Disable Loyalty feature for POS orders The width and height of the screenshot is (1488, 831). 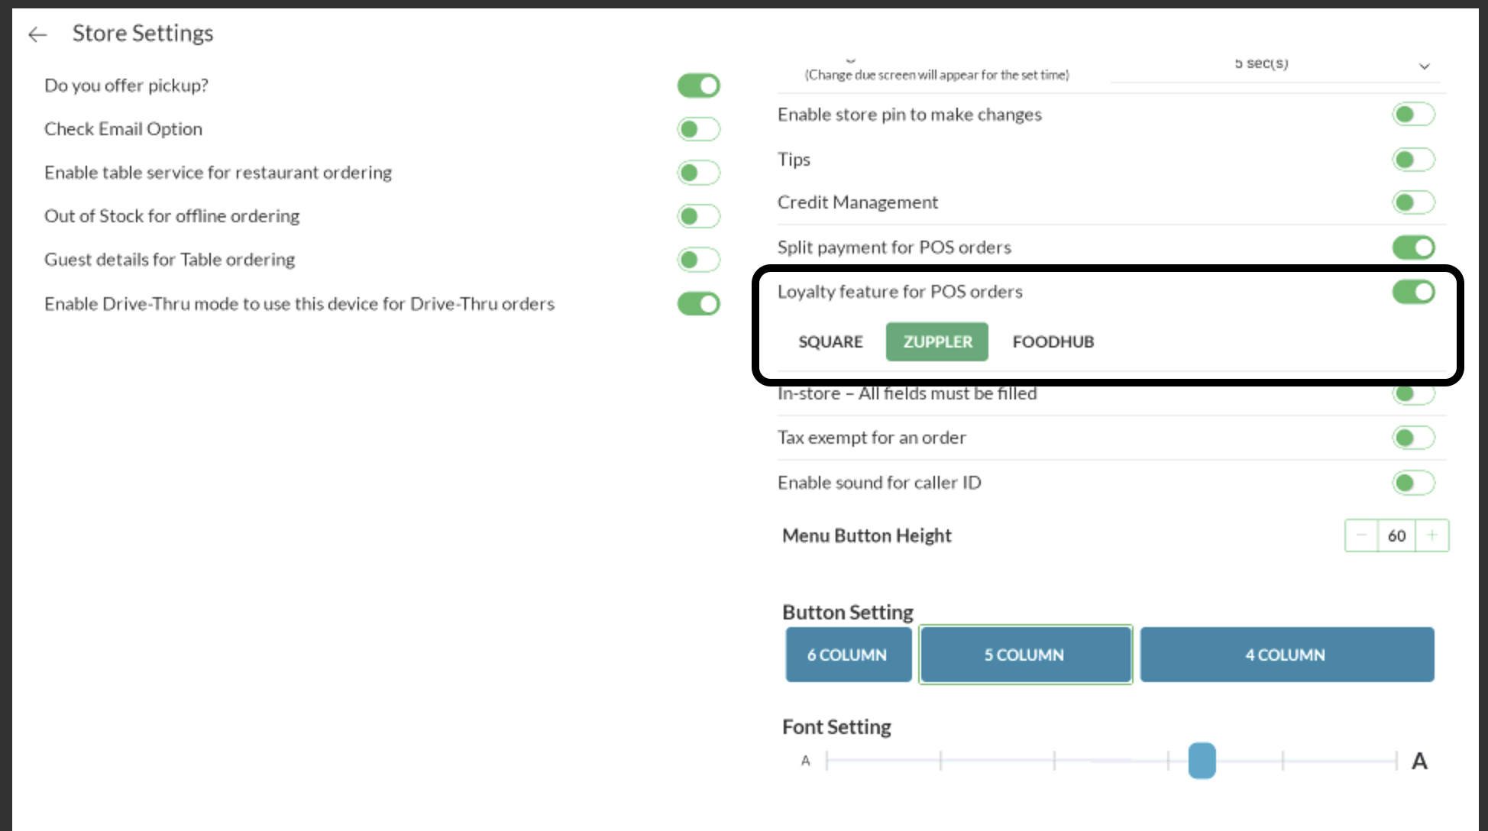click(1413, 292)
